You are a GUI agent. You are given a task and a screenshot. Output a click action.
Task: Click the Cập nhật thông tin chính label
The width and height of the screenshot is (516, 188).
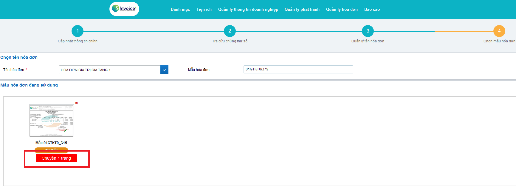pyautogui.click(x=78, y=41)
